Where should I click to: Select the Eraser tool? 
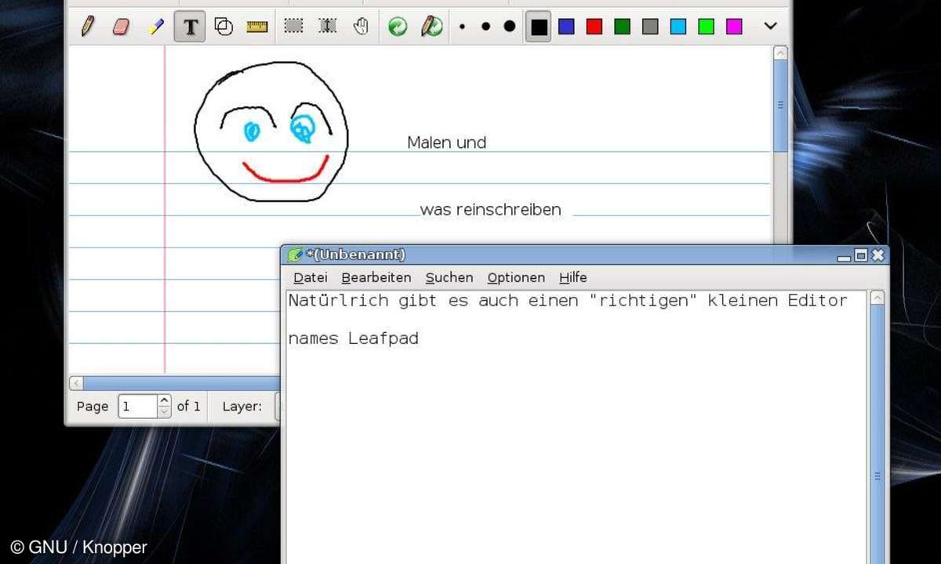click(121, 27)
